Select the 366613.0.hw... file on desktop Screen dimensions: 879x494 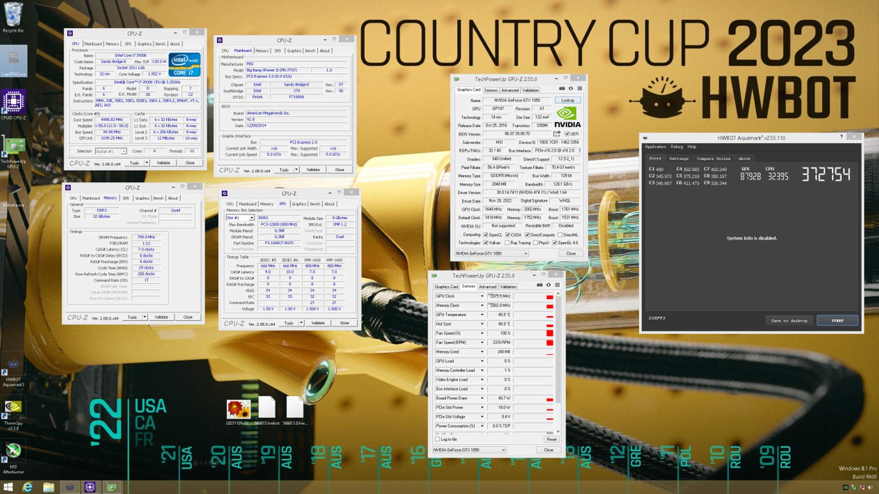point(295,411)
